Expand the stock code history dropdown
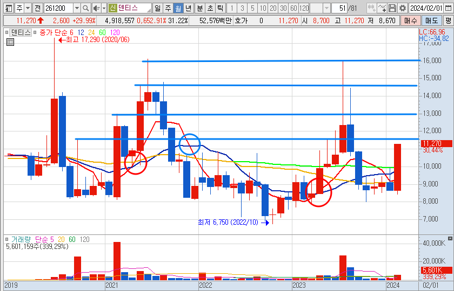This screenshot has width=454, height=291. 77,8
